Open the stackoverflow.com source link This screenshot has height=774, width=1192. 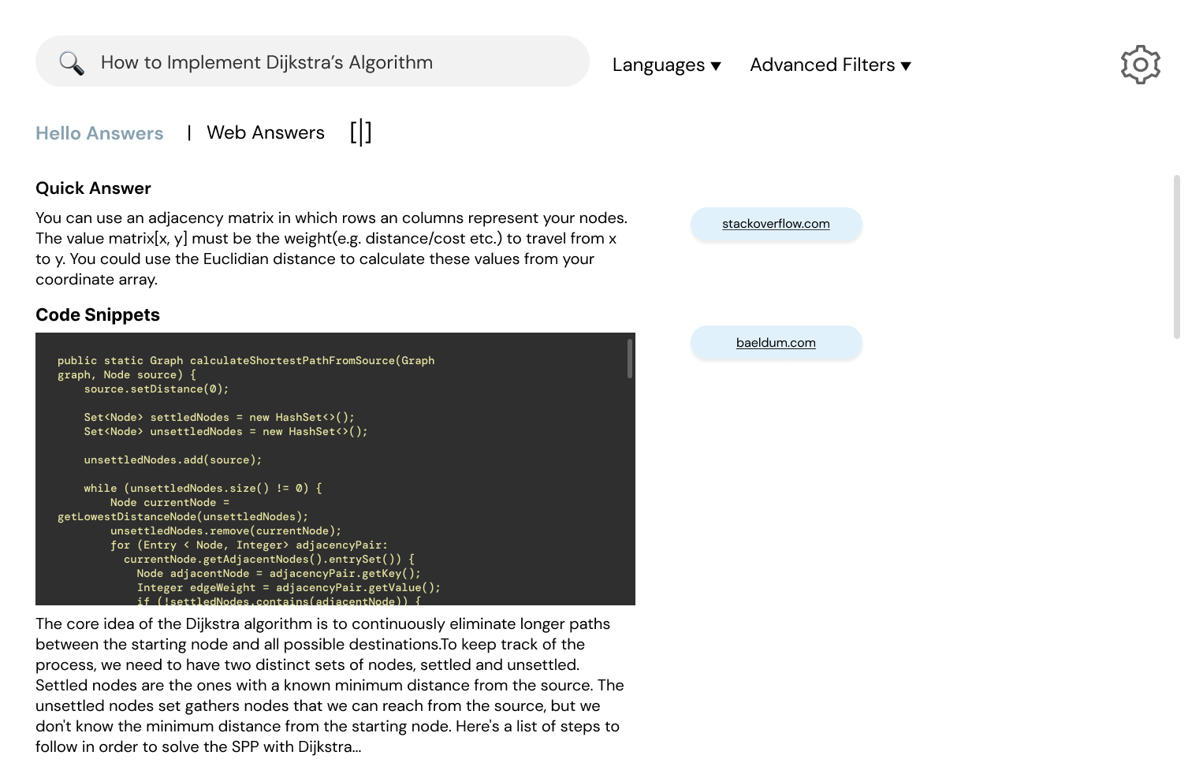(x=776, y=224)
